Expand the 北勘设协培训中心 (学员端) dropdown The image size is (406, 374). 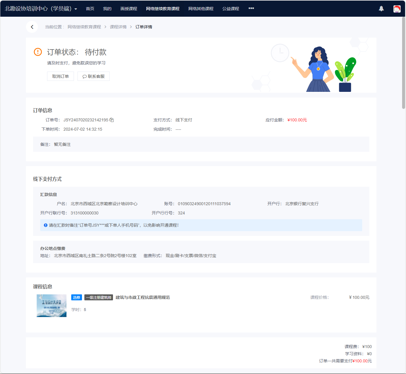(41, 9)
